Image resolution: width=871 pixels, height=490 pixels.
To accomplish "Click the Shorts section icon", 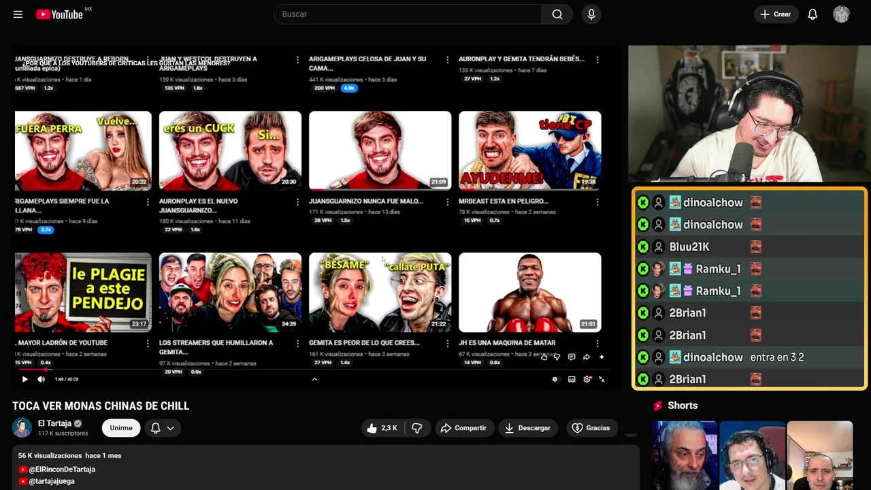I will tap(658, 406).
